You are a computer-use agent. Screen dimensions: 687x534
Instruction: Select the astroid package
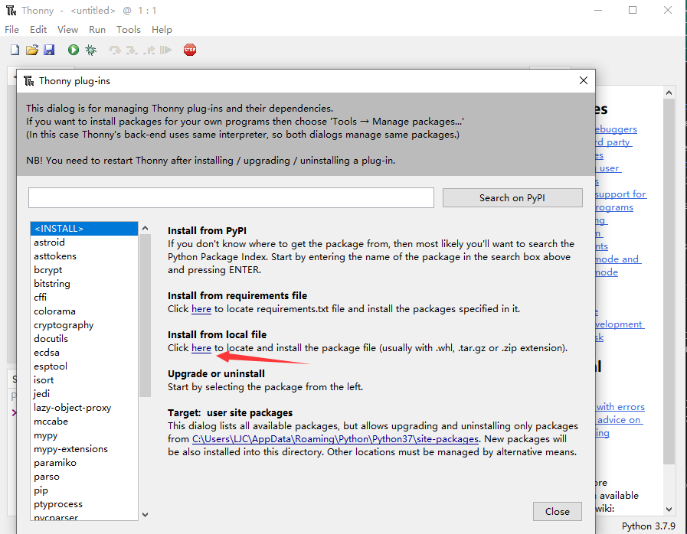point(84,243)
